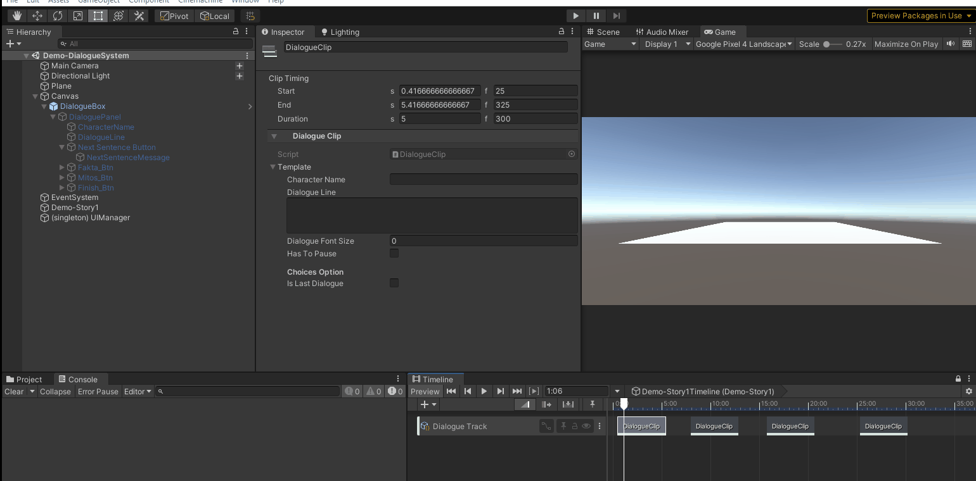976x481 pixels.
Task: Click the Step frame button
Action: pos(616,16)
